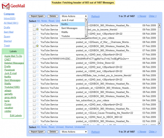The width and height of the screenshot is (164, 138).
Task: Go to Older messages via top link
Action: pyautogui.click(x=153, y=16)
